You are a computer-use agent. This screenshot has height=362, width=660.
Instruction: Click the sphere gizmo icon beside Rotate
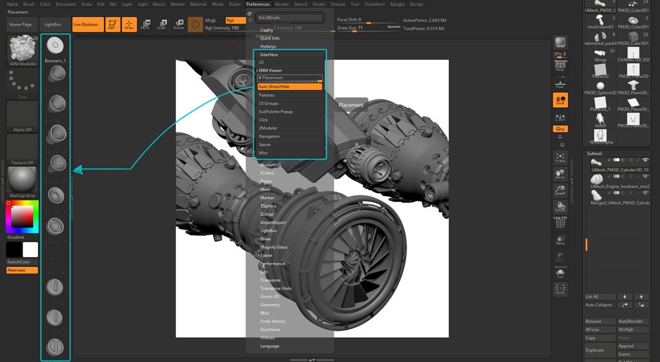coord(195,24)
